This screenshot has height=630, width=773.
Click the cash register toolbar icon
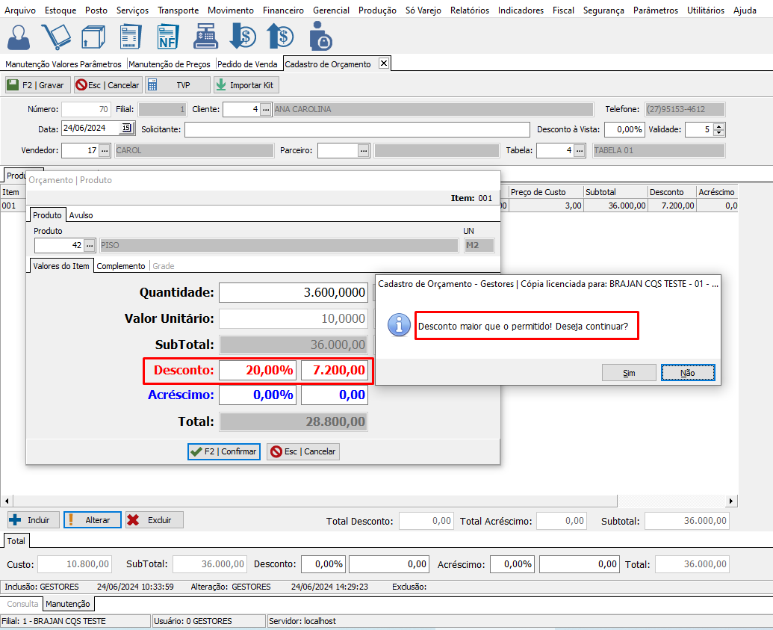(205, 36)
